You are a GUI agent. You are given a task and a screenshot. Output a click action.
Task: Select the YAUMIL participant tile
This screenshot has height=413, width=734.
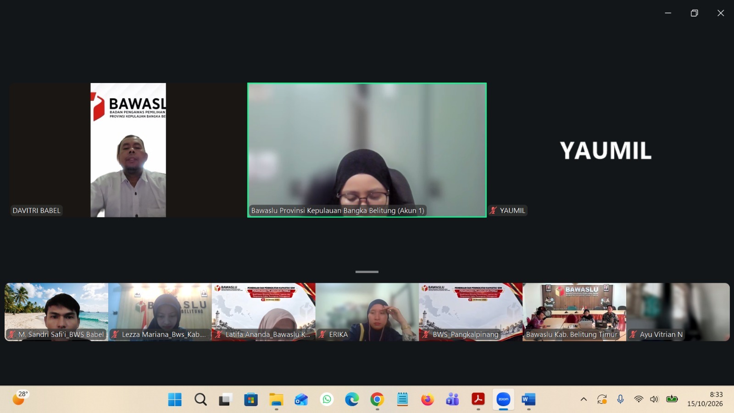pos(606,150)
